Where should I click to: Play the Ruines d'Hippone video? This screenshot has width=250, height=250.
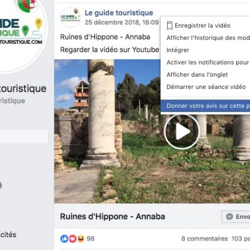tap(182, 132)
